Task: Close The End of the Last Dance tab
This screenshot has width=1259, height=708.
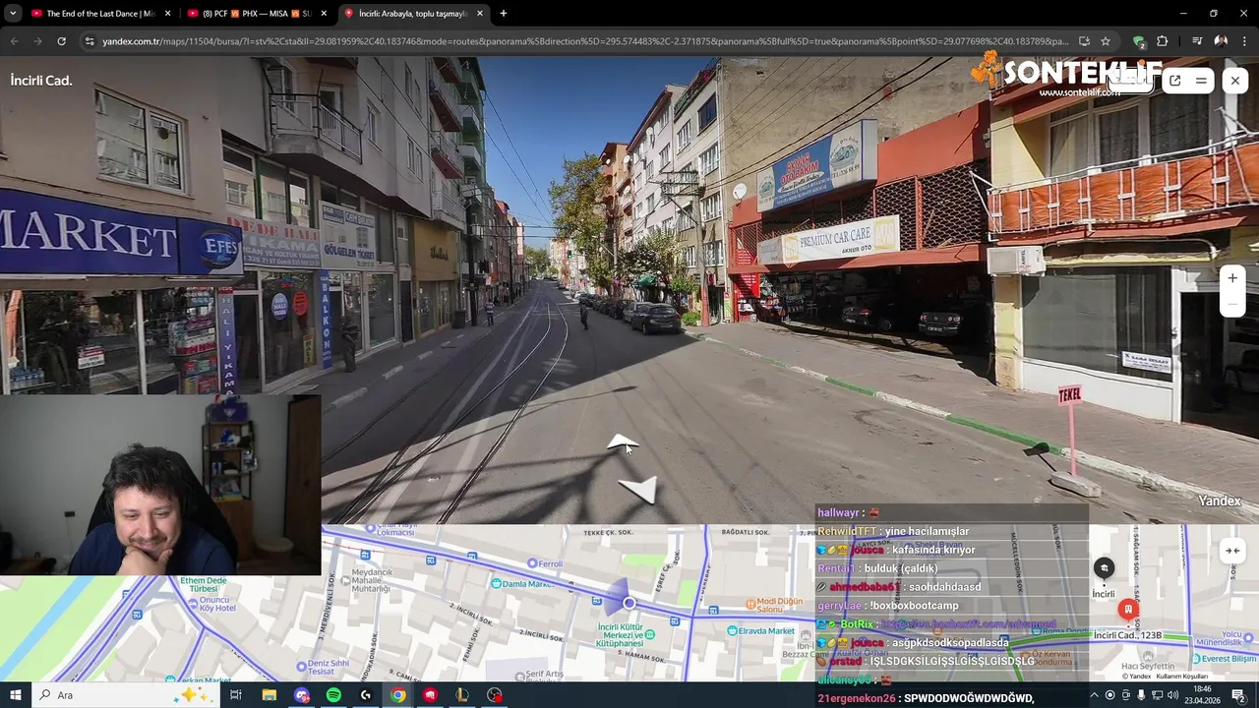Action: [168, 14]
